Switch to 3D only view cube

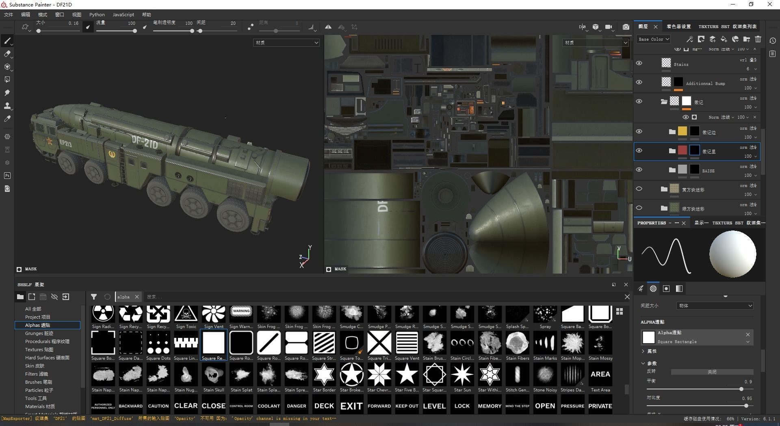(596, 27)
